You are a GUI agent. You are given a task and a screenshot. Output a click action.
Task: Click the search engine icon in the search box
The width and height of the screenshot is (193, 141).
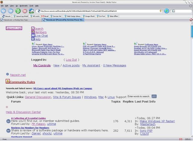[x=173, y=11]
